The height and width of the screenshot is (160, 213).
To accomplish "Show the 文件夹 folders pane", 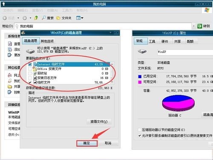I will pyautogui.click(x=64, y=18).
